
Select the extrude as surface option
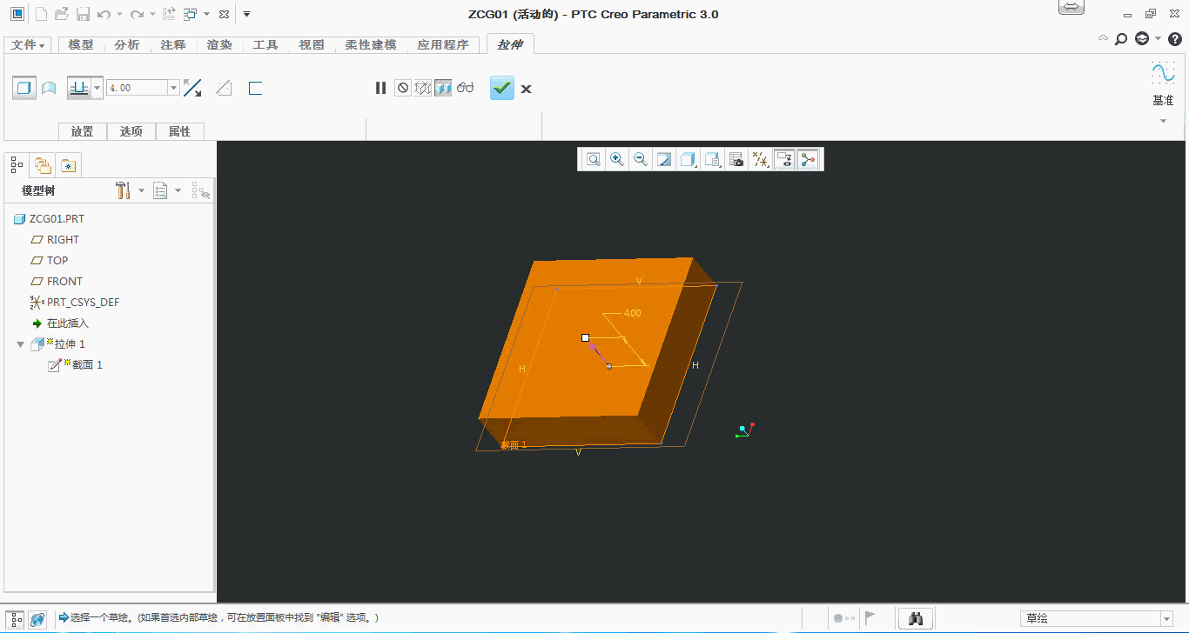pyautogui.click(x=49, y=88)
